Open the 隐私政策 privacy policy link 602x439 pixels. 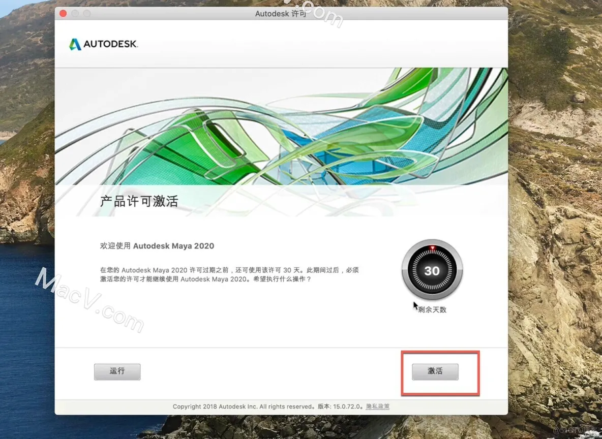point(377,406)
